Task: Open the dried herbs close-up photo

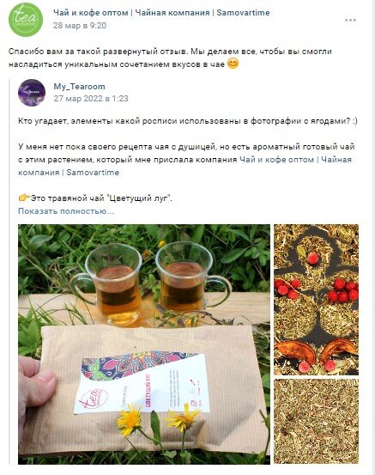Action: [317, 422]
